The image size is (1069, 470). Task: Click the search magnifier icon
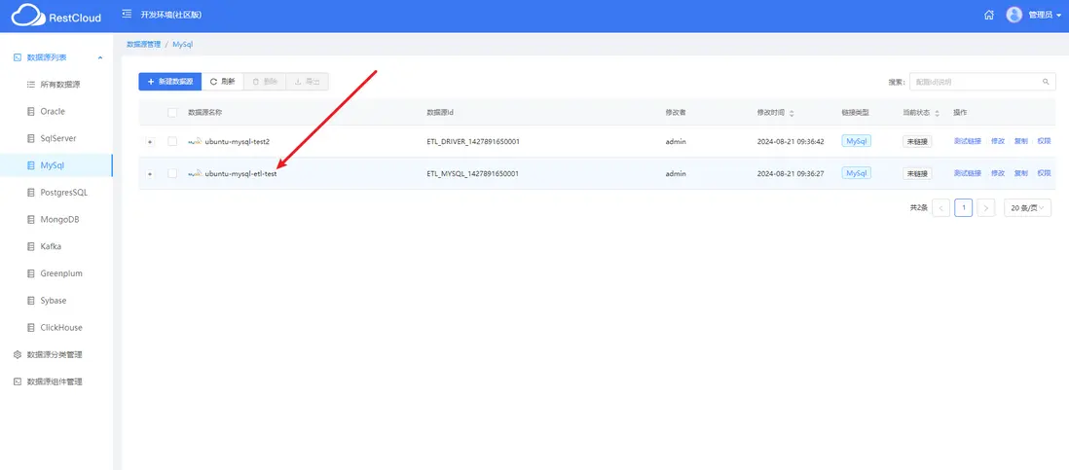click(1045, 82)
